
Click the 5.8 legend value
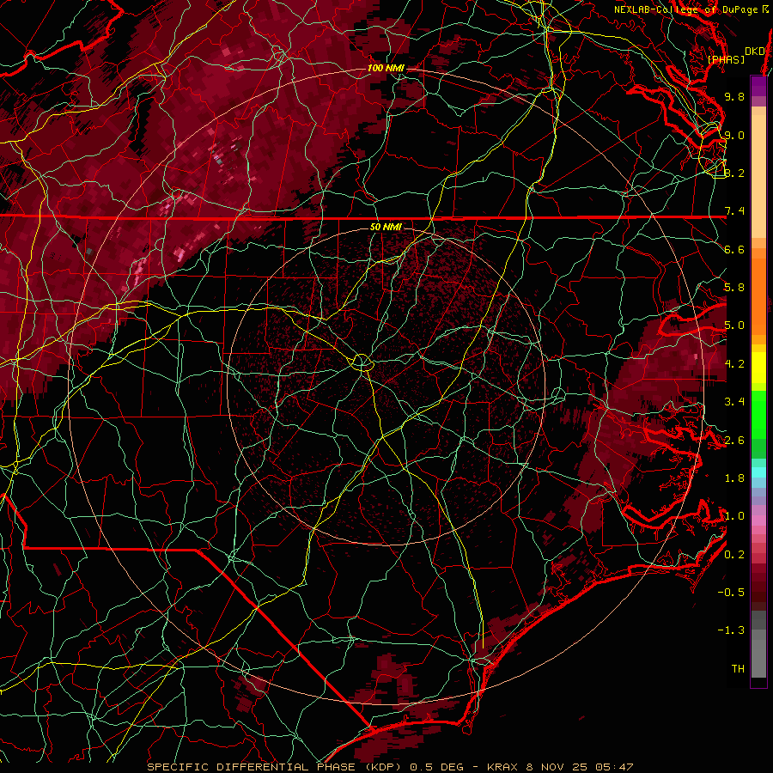click(x=734, y=288)
